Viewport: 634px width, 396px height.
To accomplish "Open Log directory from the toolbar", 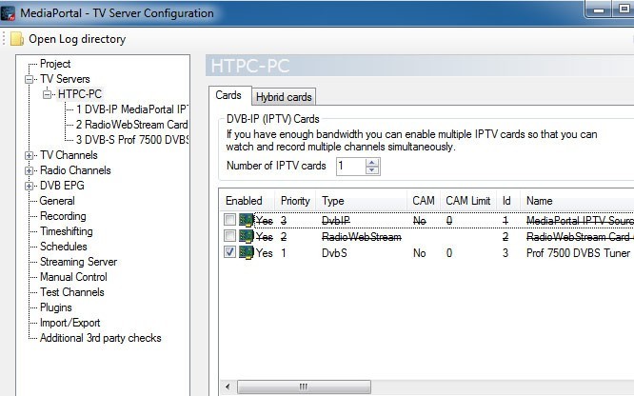I will tap(76, 40).
